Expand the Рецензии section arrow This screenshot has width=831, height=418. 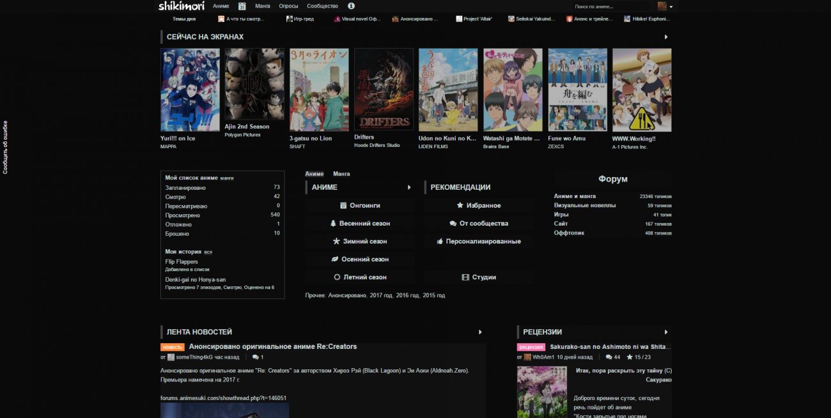666,332
